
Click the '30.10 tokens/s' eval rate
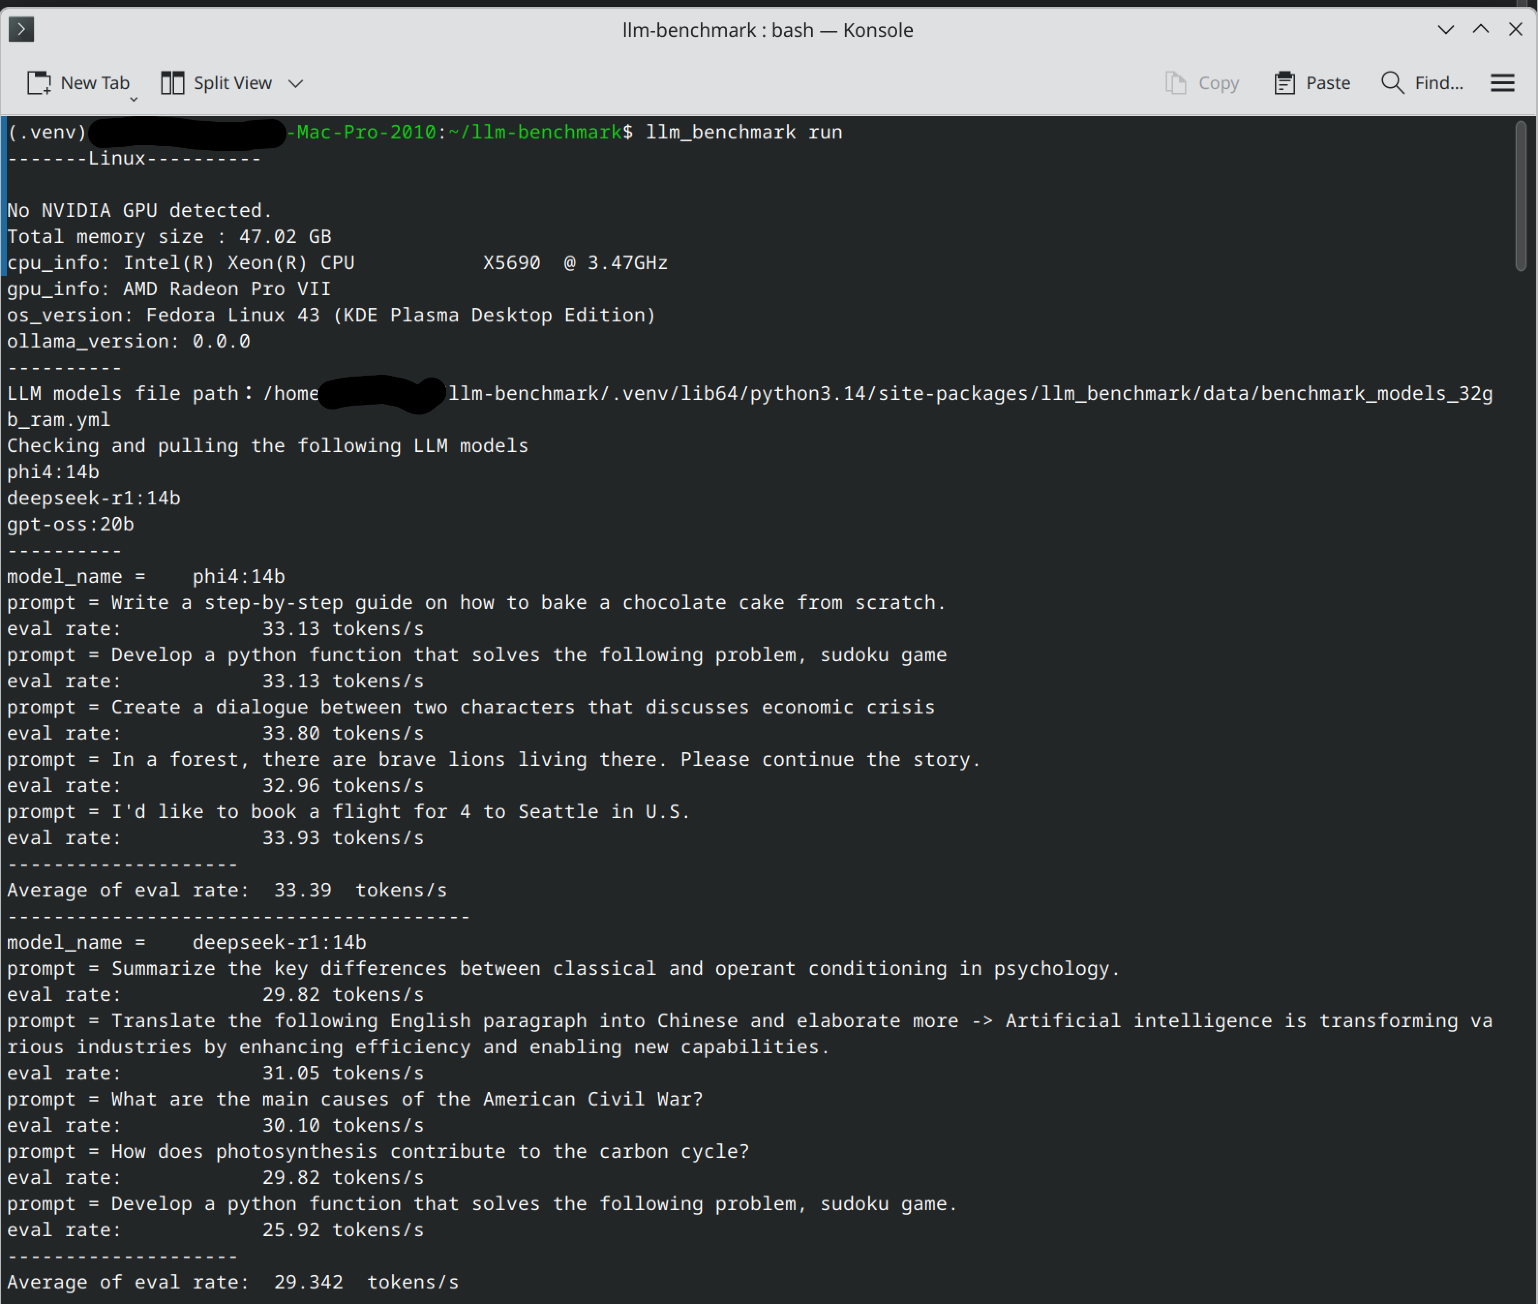click(x=343, y=1126)
